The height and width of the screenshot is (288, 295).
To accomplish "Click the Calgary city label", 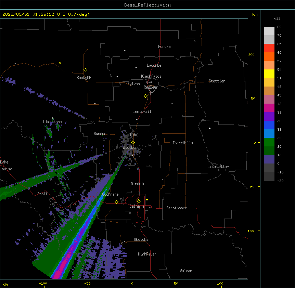I will click(137, 206).
